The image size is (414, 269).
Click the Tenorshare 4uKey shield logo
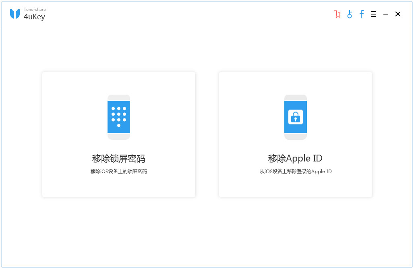click(15, 14)
